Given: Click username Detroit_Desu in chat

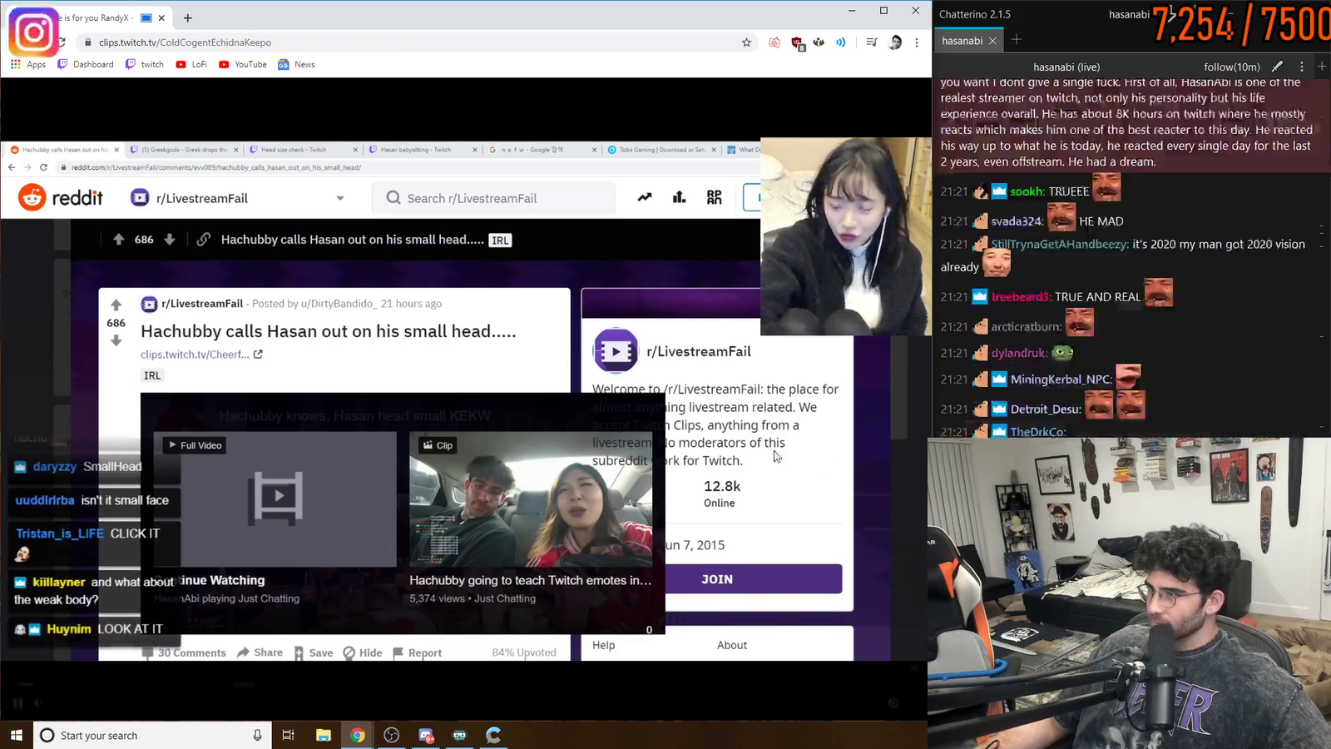Looking at the screenshot, I should click(x=1046, y=409).
